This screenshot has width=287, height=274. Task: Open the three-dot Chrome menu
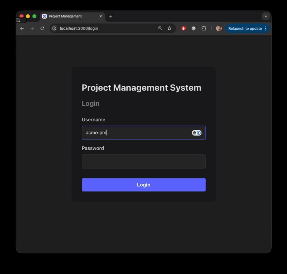266,28
